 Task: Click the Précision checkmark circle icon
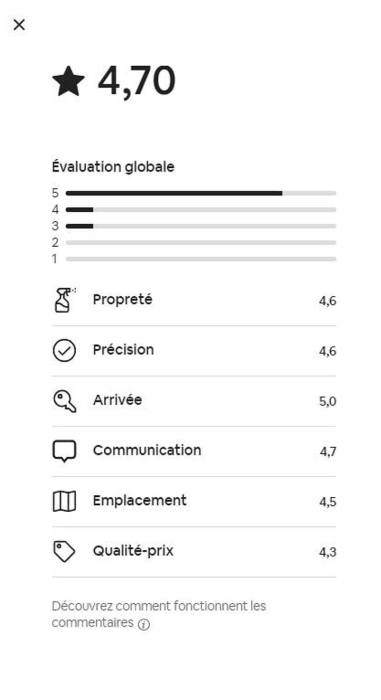(x=64, y=350)
